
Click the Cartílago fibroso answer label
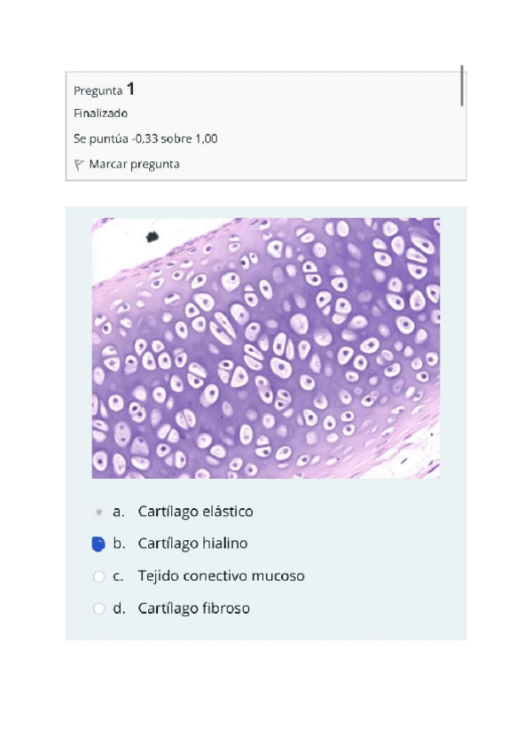pos(193,609)
